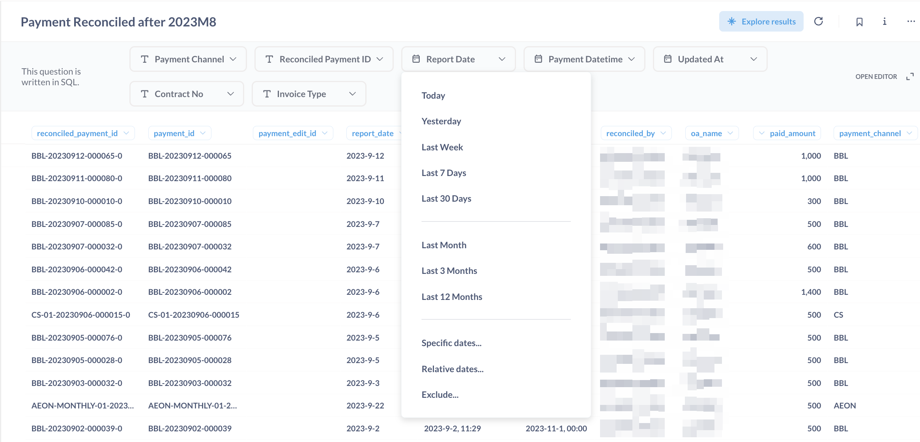Screen dimensions: 920x442
Task: Click the BBL-20230912-000065-0 cell
Action: [77, 156]
